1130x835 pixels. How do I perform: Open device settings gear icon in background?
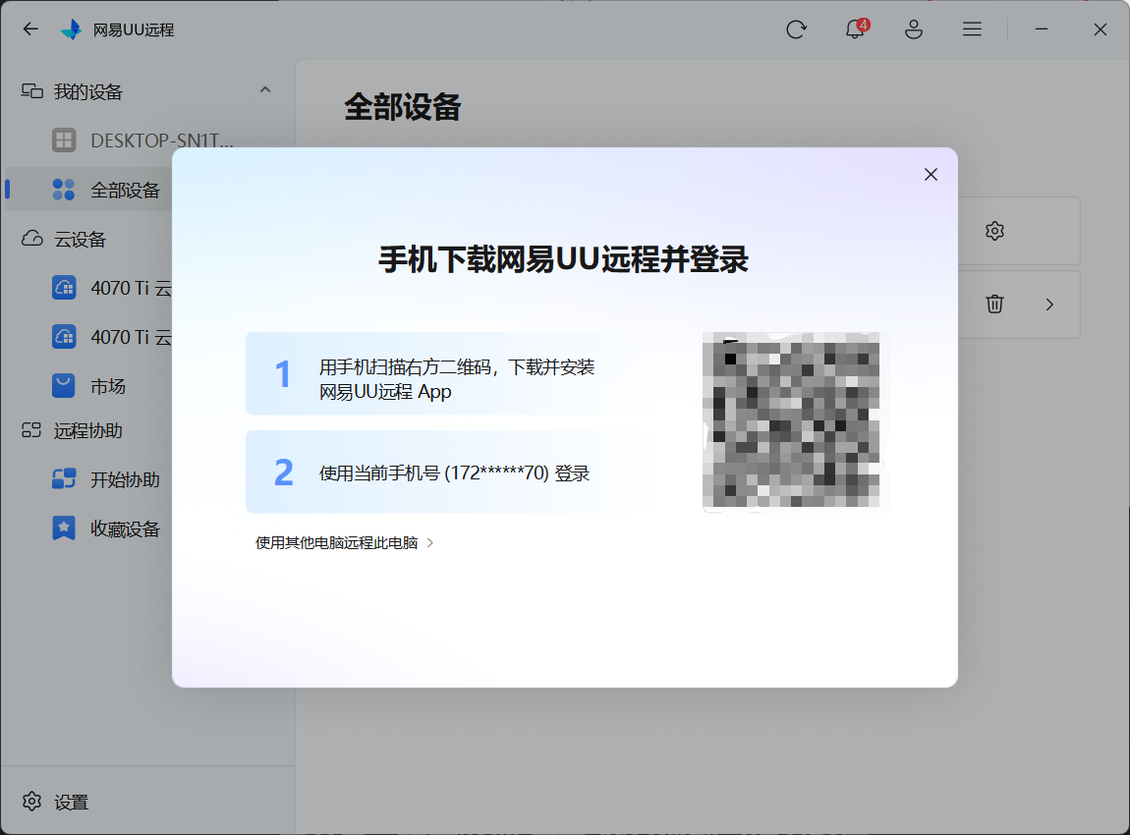994,231
